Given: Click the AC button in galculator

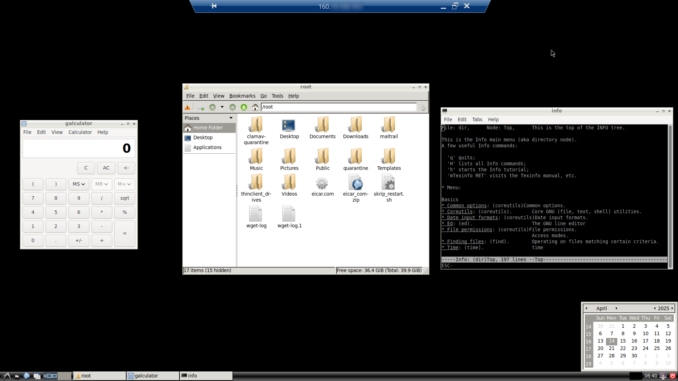Looking at the screenshot, I should pos(106,168).
